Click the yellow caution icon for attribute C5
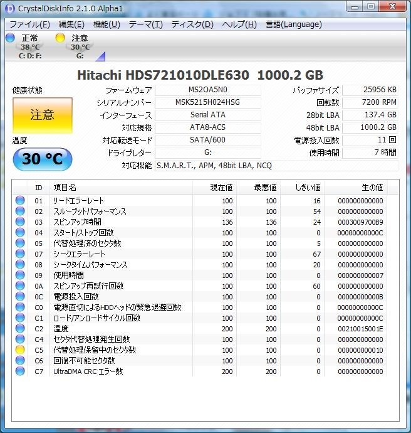This screenshot has height=433, width=411. [20, 350]
